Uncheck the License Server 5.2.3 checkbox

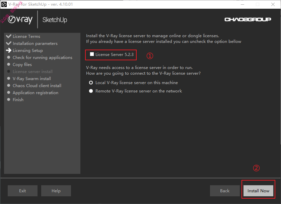[x=92, y=54]
